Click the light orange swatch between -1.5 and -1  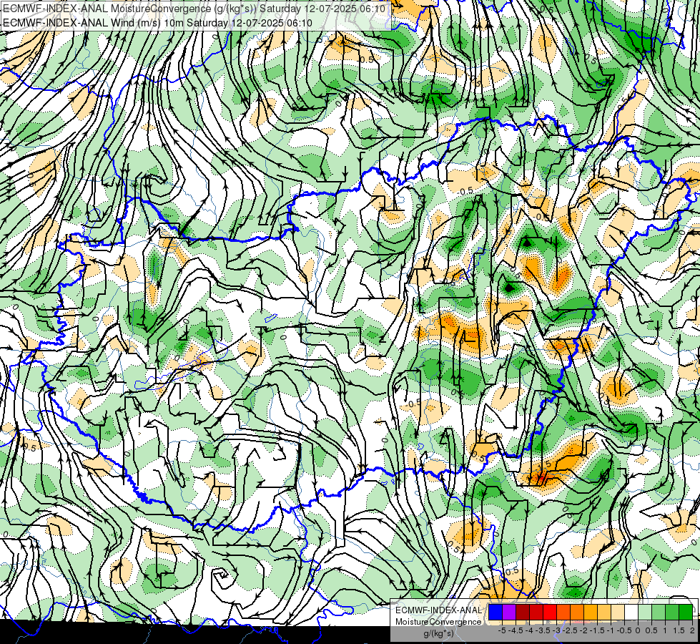click(x=604, y=612)
